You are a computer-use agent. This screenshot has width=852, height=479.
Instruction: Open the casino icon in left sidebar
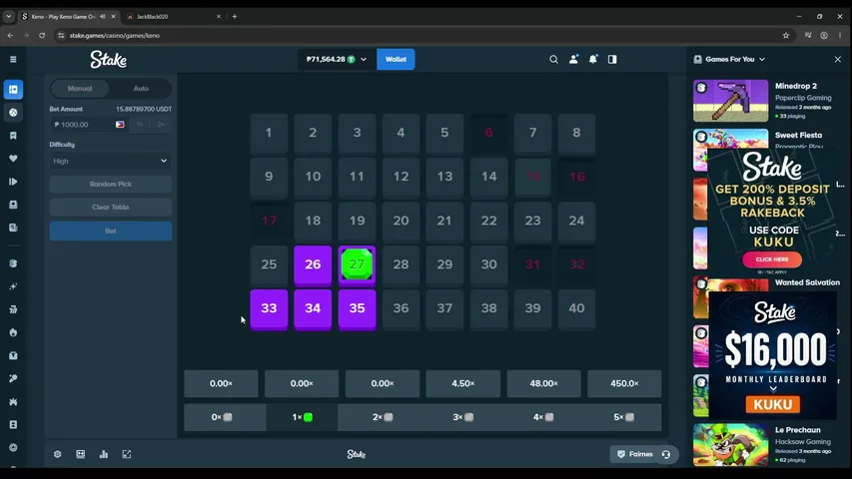(x=14, y=89)
